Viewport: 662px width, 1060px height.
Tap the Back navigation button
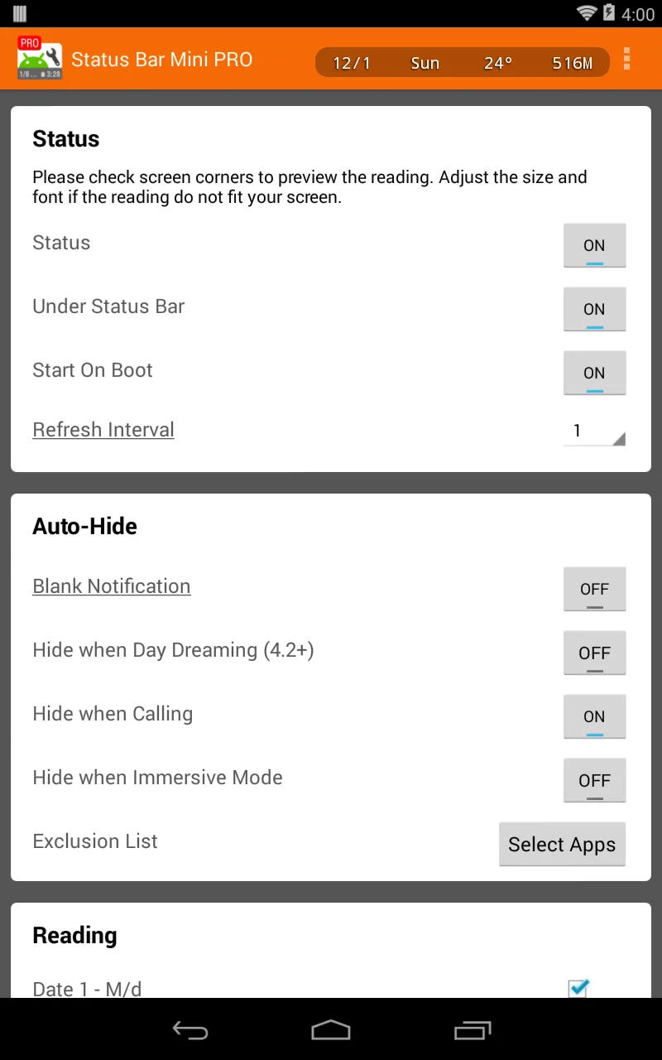click(190, 1030)
